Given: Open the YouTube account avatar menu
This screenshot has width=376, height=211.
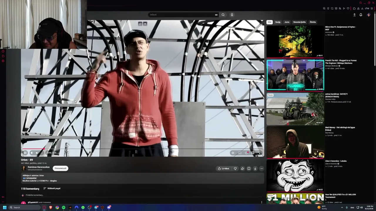Looking at the screenshot, I should (x=369, y=15).
